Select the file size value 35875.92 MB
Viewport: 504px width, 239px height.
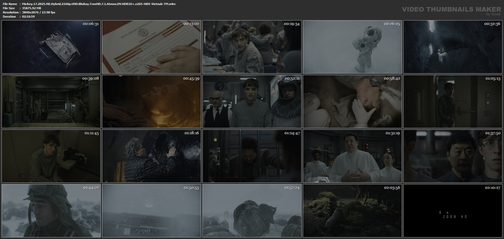click(x=32, y=8)
